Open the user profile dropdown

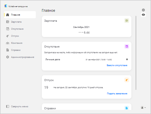pyautogui.click(x=143, y=108)
